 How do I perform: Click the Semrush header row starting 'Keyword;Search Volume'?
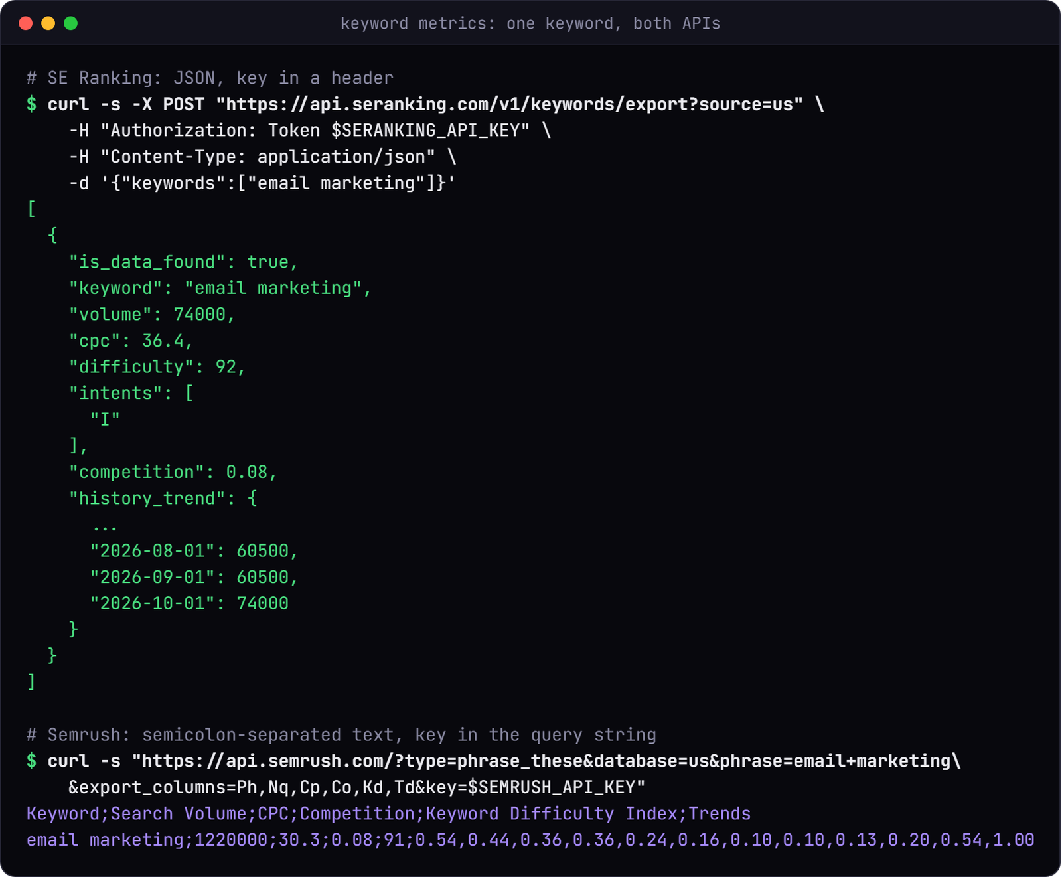(x=389, y=813)
